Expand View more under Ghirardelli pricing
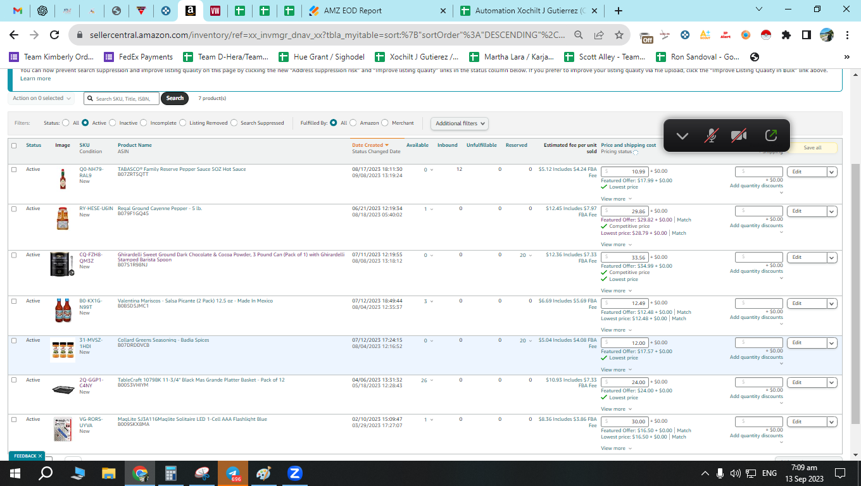Screen dimensions: 861x486 tap(616, 290)
